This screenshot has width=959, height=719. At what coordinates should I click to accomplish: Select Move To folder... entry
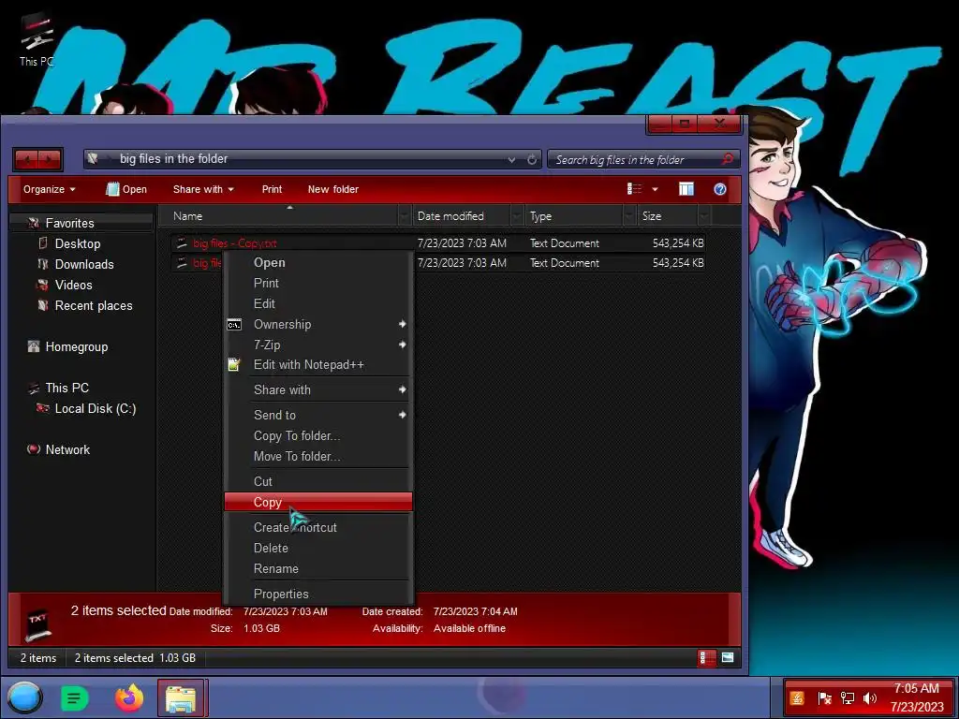click(318, 456)
